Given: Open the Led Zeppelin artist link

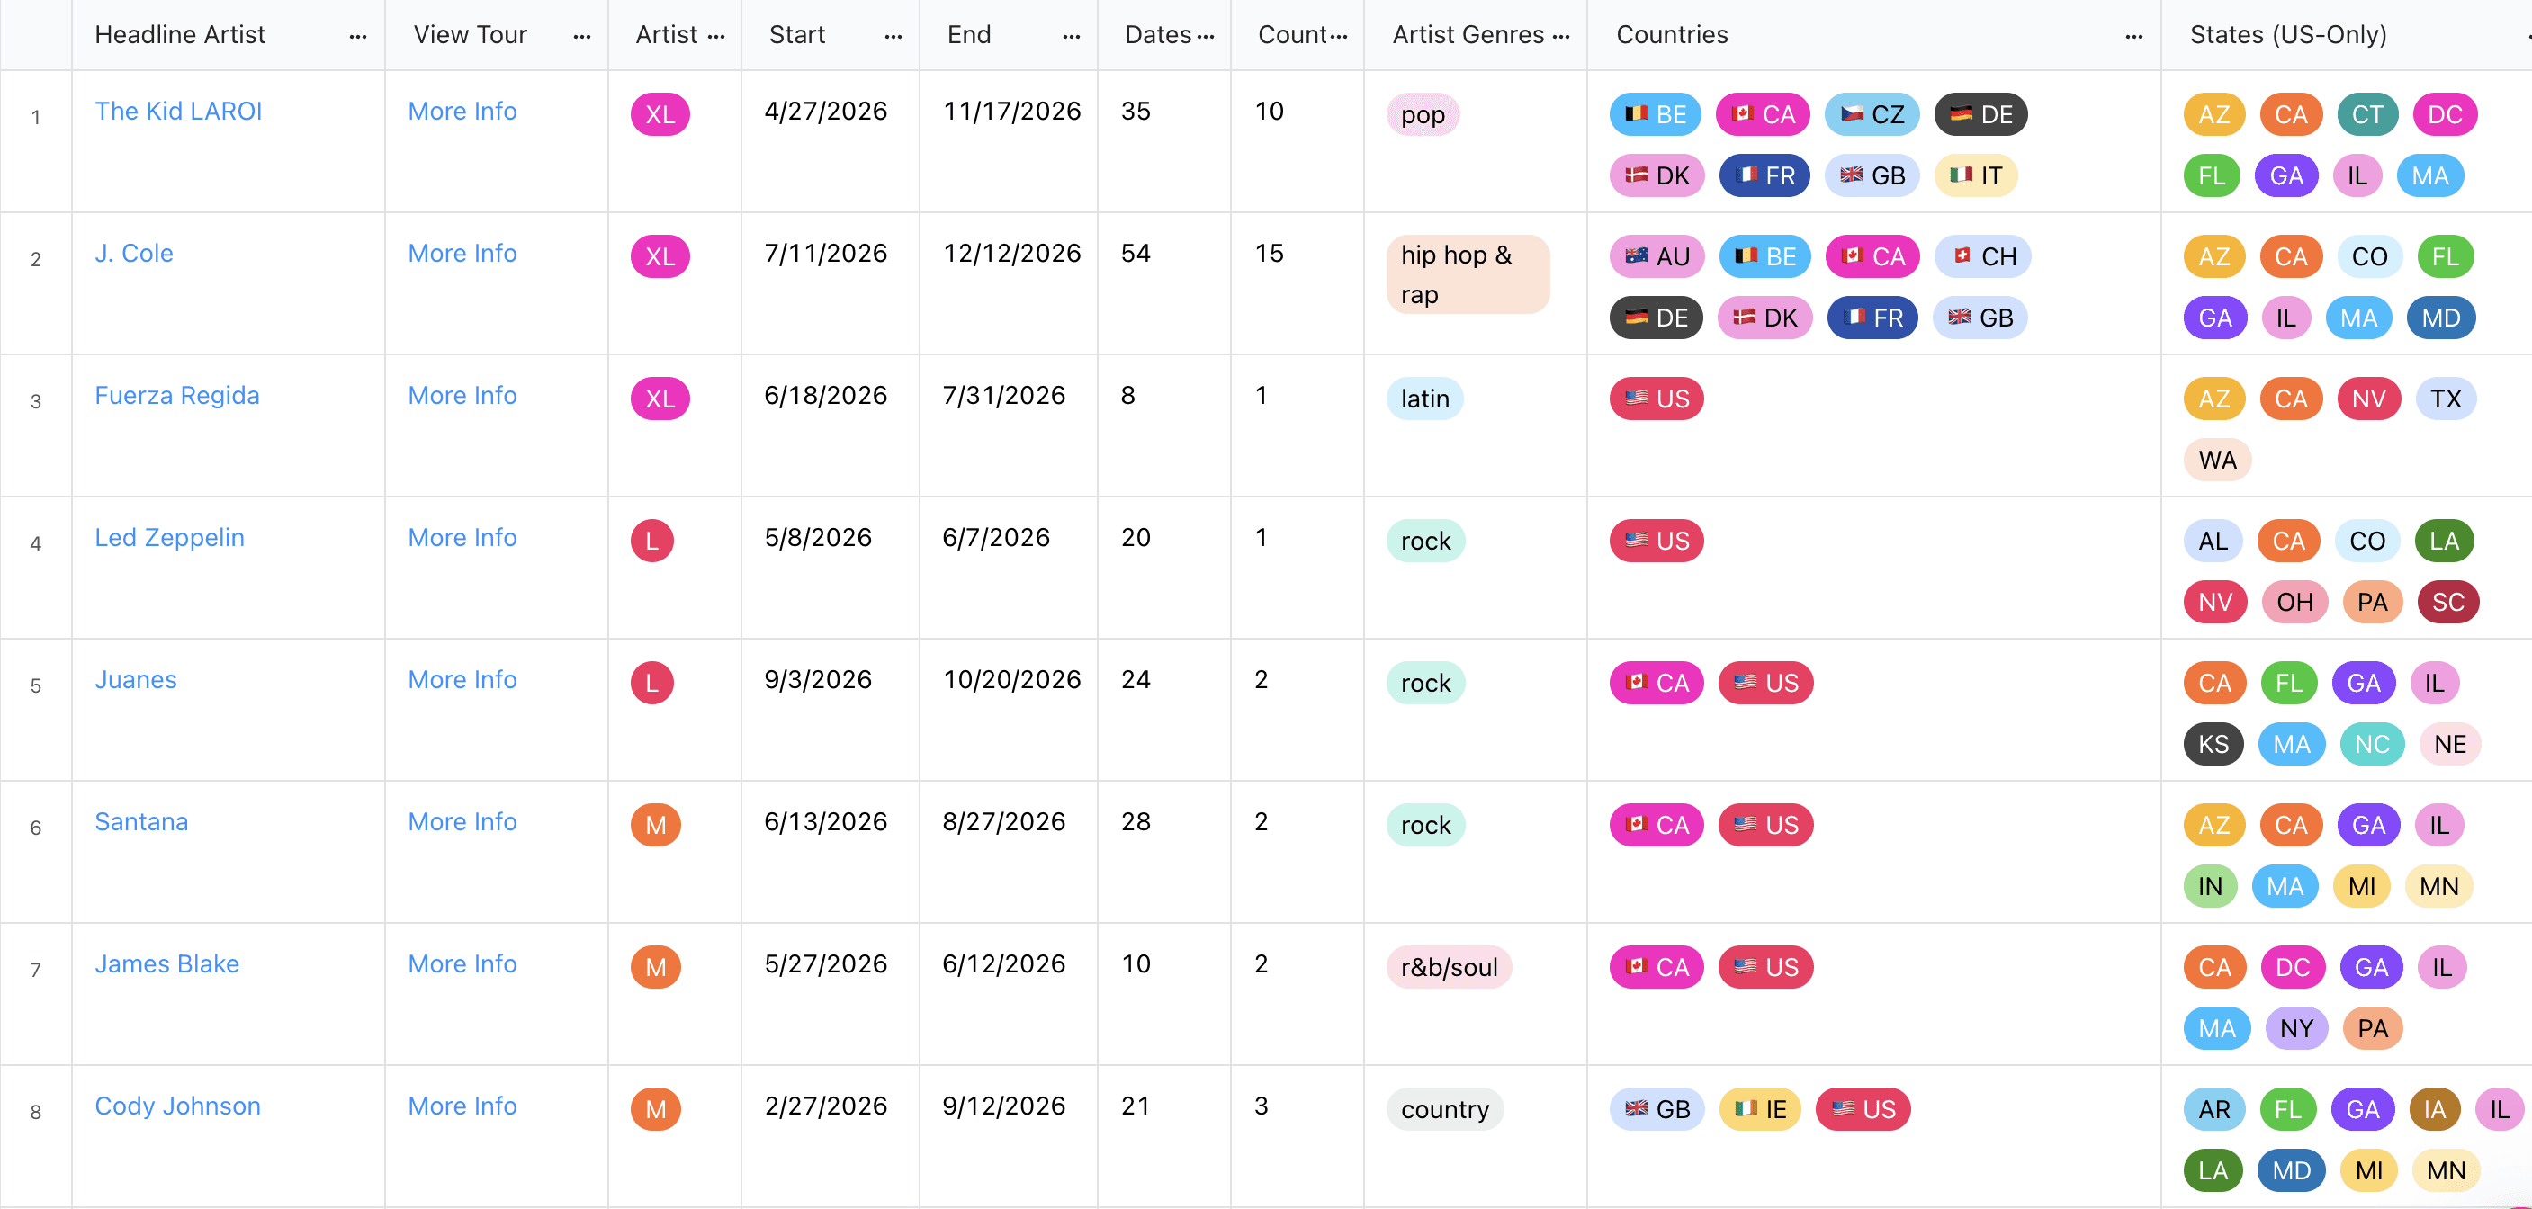Looking at the screenshot, I should [169, 538].
